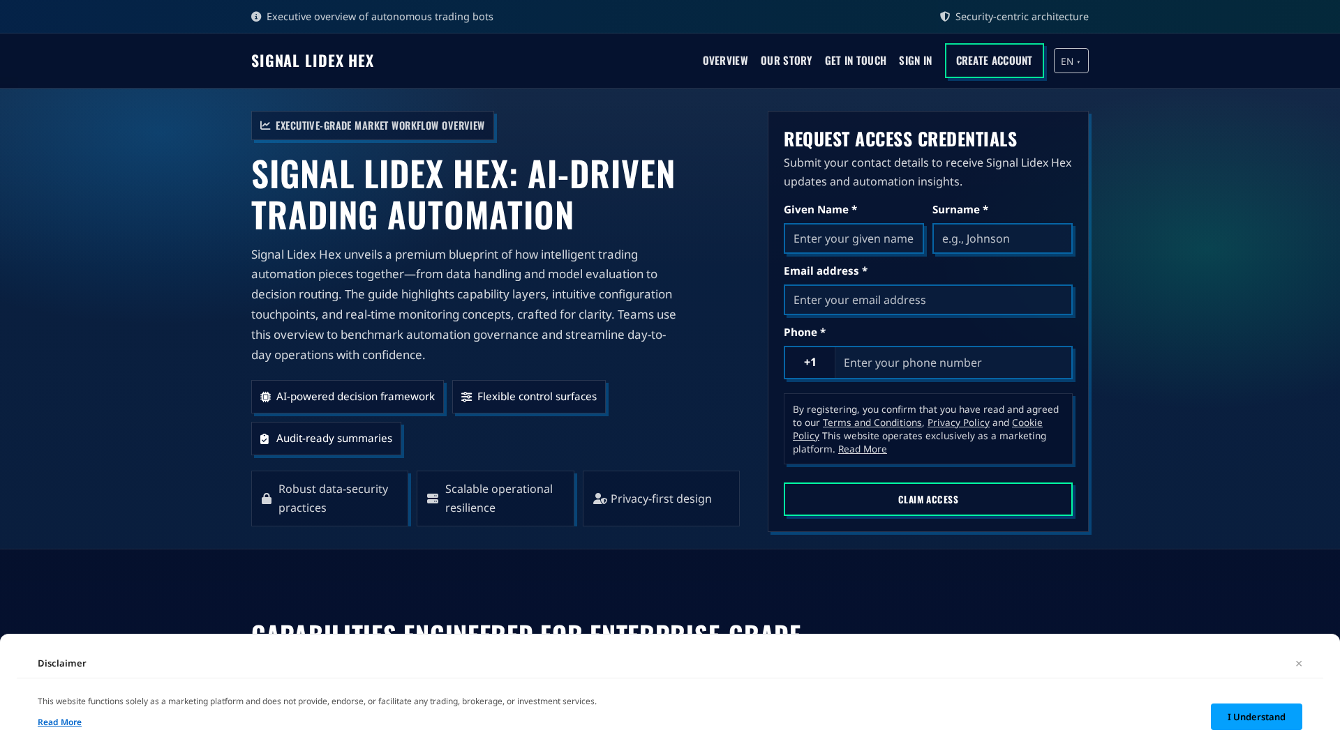Open the Privacy Policy link
Screen dimensions: 1340x753
point(958,423)
